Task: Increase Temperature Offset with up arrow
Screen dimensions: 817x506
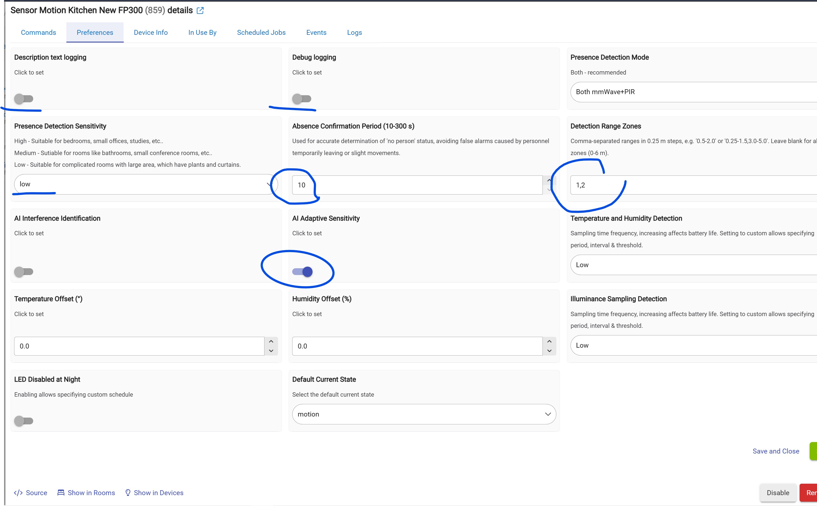Action: (x=271, y=341)
